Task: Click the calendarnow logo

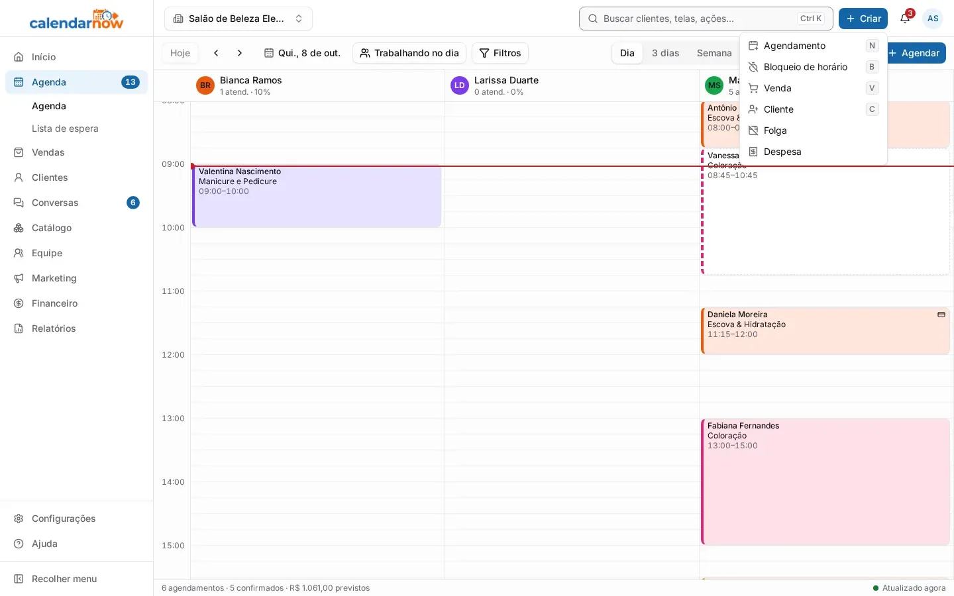Action: [77, 19]
